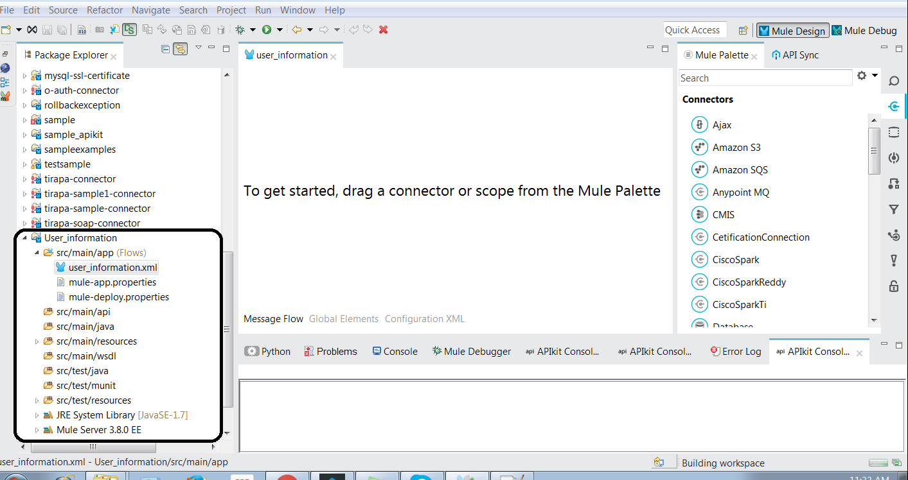
Task: Expand the src/main/resources folder
Action: 37,341
